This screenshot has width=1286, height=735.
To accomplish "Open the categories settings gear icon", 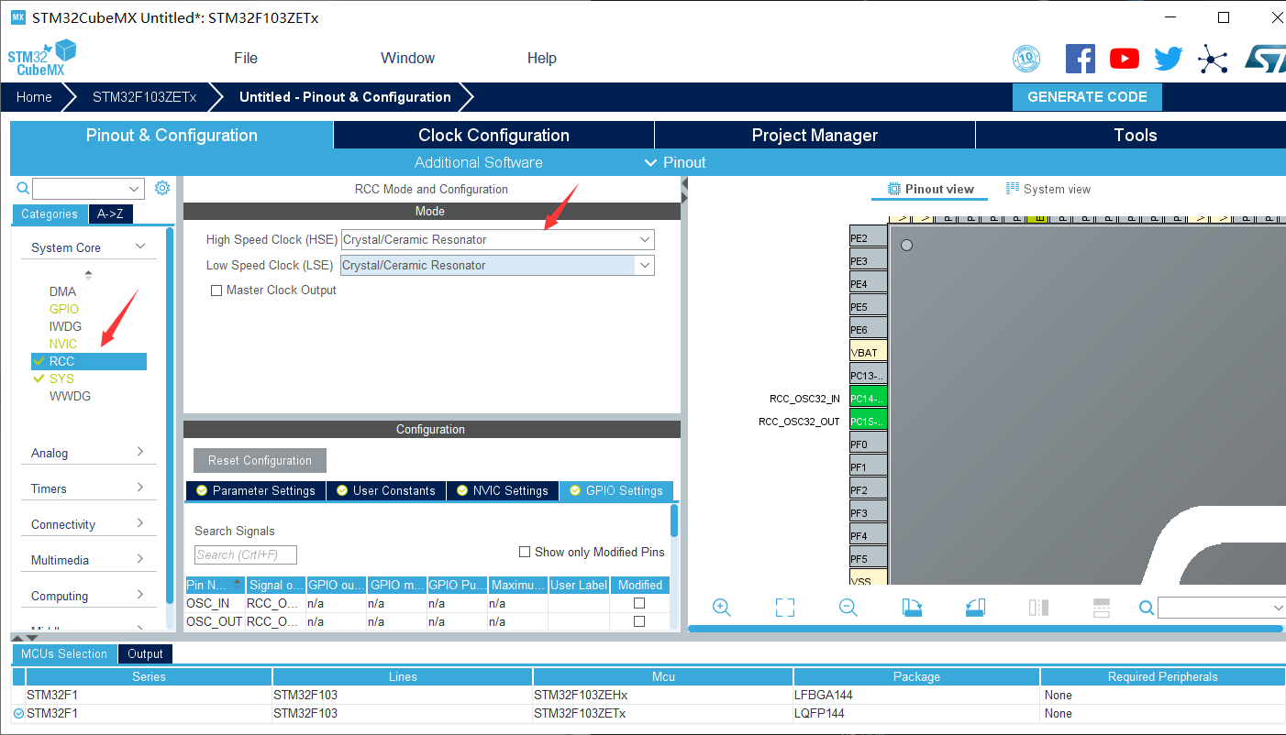I will tap(162, 188).
